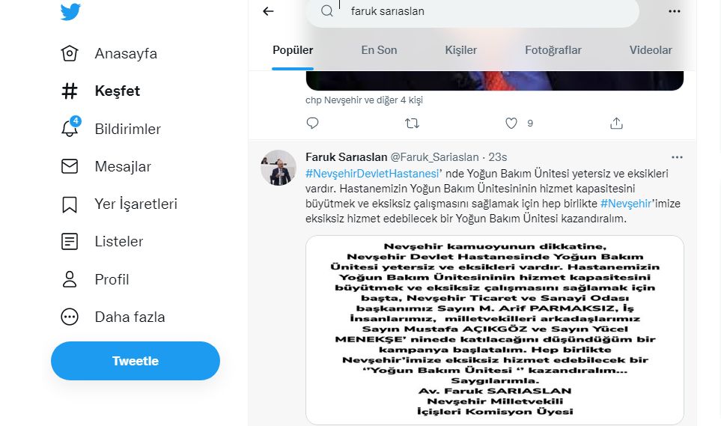This screenshot has width=721, height=426.
Task: Click Faruk Sarıaslan's profile avatar
Action: click(x=279, y=168)
